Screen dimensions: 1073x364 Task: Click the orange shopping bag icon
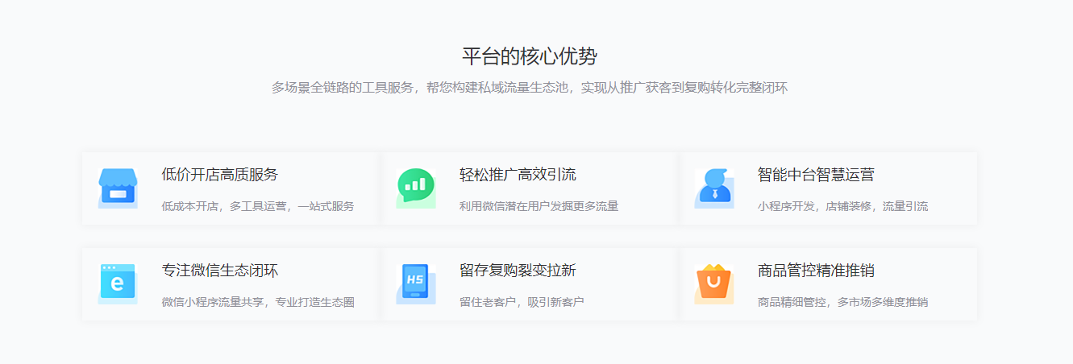(x=714, y=283)
